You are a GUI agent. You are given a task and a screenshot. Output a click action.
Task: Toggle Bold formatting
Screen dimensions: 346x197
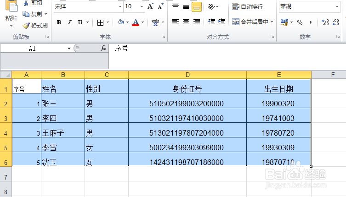(x=59, y=22)
